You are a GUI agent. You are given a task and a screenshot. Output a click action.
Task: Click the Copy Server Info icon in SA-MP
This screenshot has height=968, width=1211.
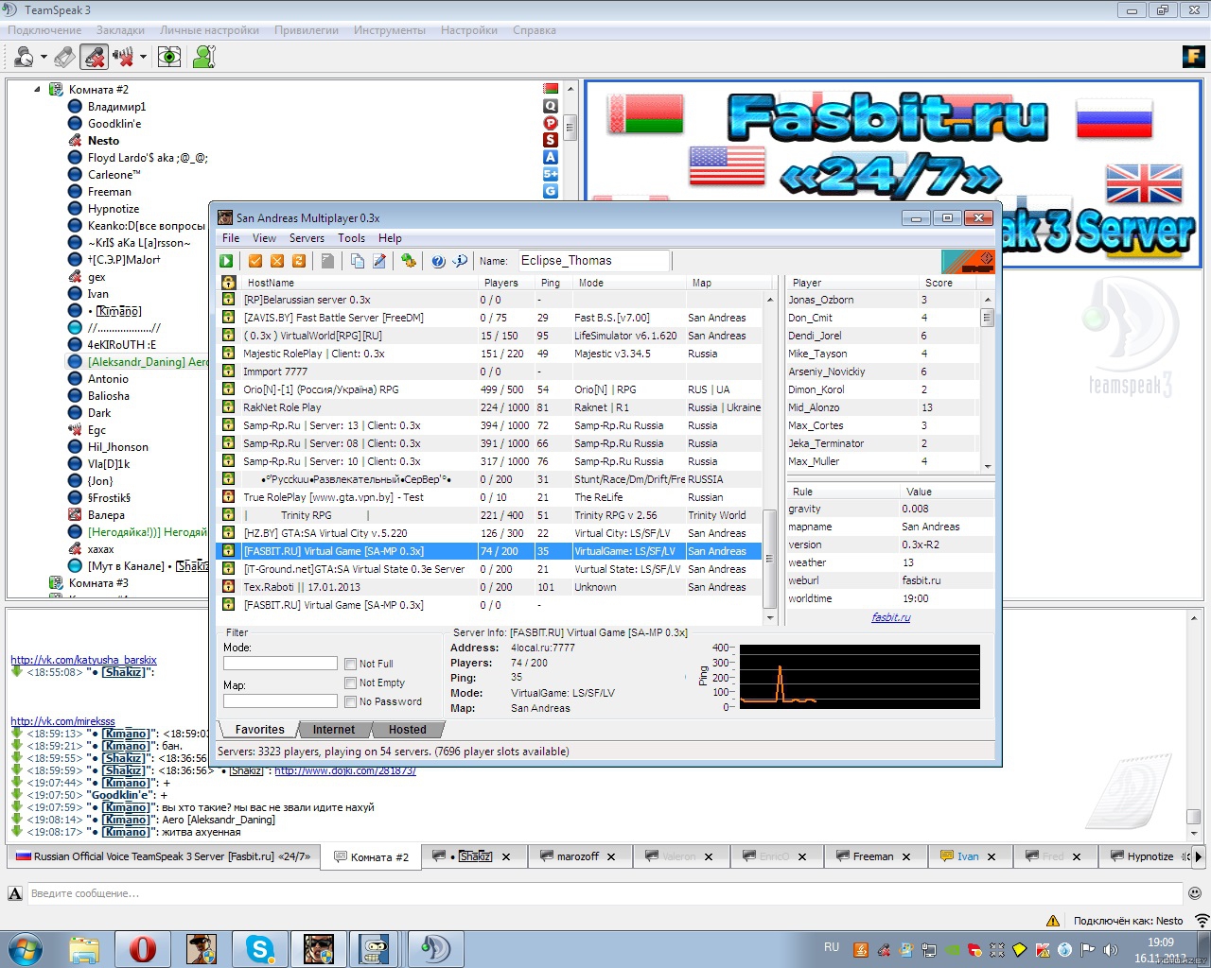(357, 261)
